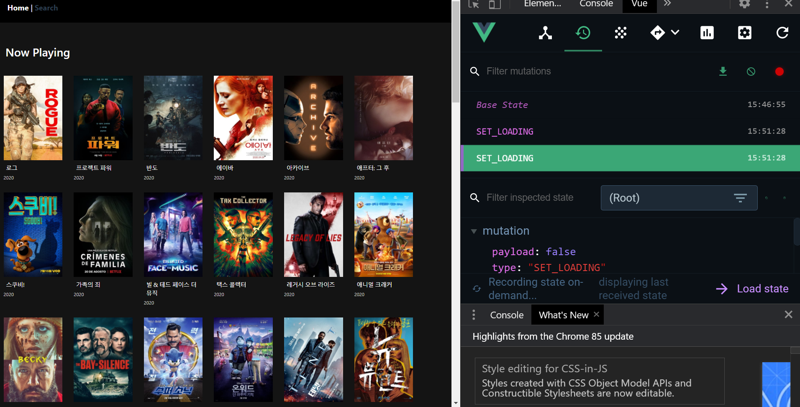Toggle the device toolbar icon
800x407 pixels.
point(495,4)
